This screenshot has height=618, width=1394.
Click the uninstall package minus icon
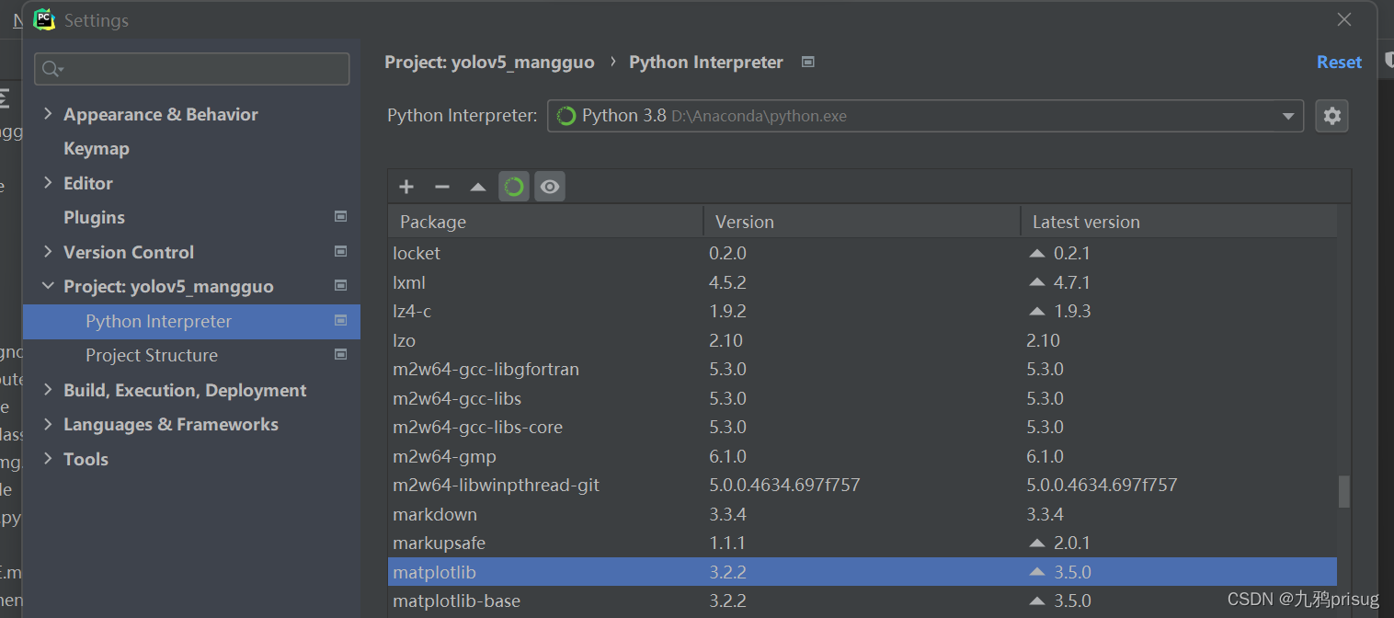(x=442, y=187)
